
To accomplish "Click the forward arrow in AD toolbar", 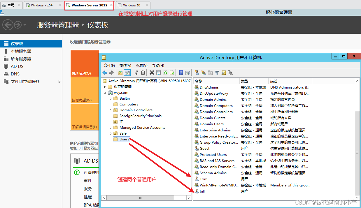I will coord(111,73).
